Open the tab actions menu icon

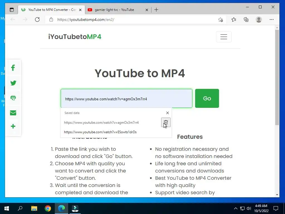click(12, 10)
